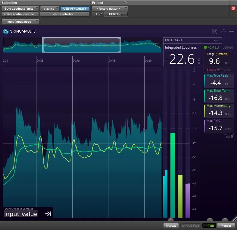Click the green compliance indicator dot
This screenshot has width=237, height=230.
point(205,47)
